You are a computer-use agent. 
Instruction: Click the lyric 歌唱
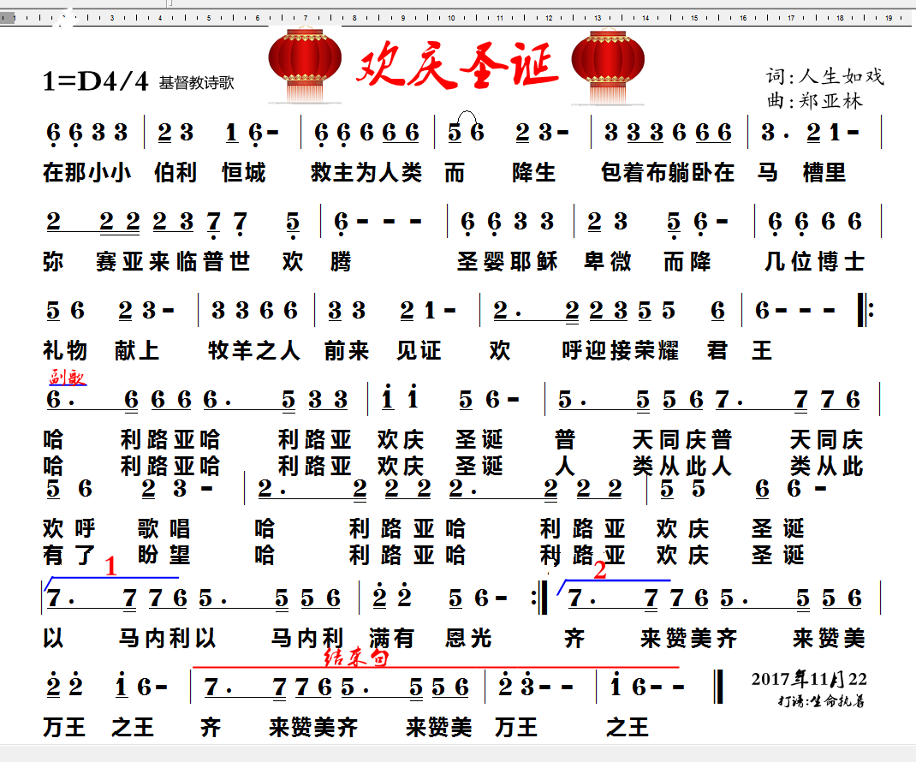164,528
